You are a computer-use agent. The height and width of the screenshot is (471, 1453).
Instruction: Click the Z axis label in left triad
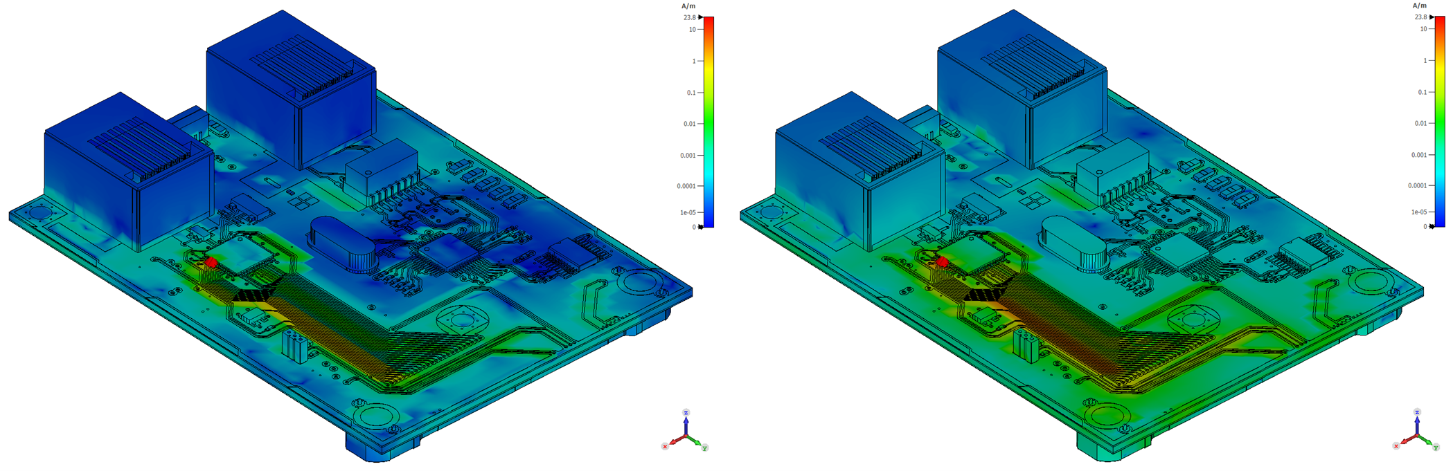[686, 413]
